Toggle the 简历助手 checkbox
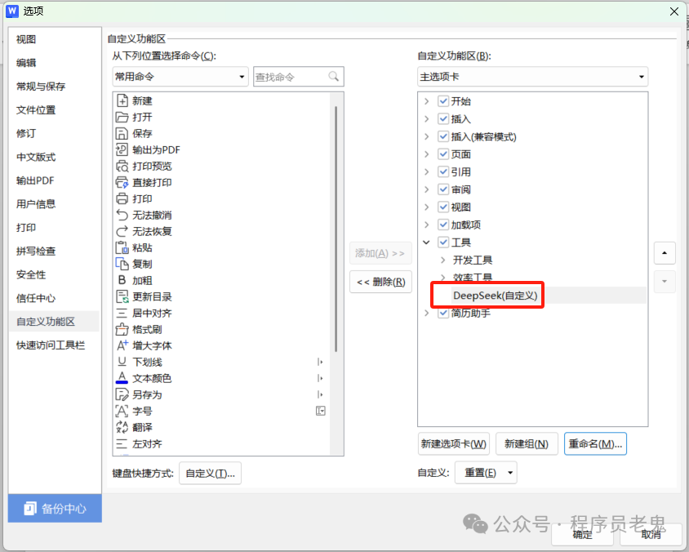The image size is (689, 552). [x=443, y=313]
